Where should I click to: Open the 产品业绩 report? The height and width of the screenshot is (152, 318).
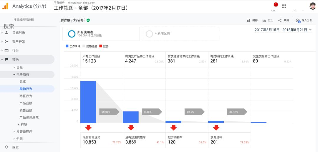(26, 103)
